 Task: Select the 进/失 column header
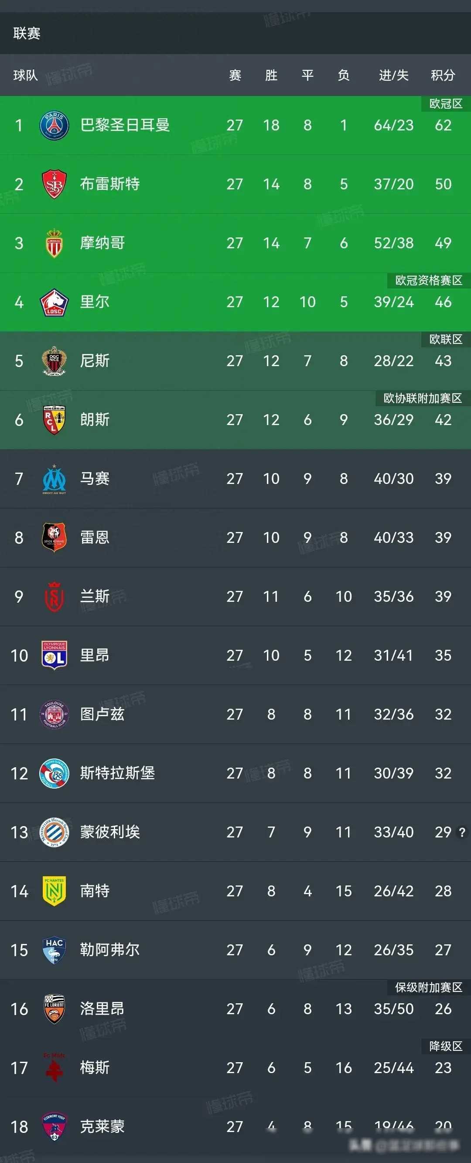coord(393,75)
